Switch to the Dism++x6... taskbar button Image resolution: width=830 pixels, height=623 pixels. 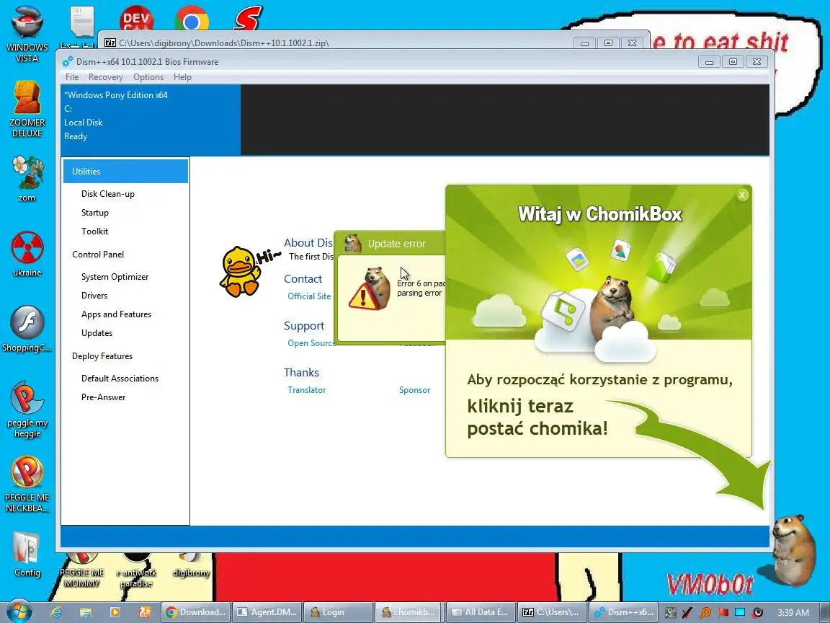623,612
